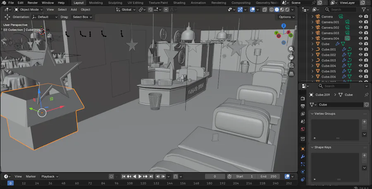Add a new shape key

(x=365, y=156)
